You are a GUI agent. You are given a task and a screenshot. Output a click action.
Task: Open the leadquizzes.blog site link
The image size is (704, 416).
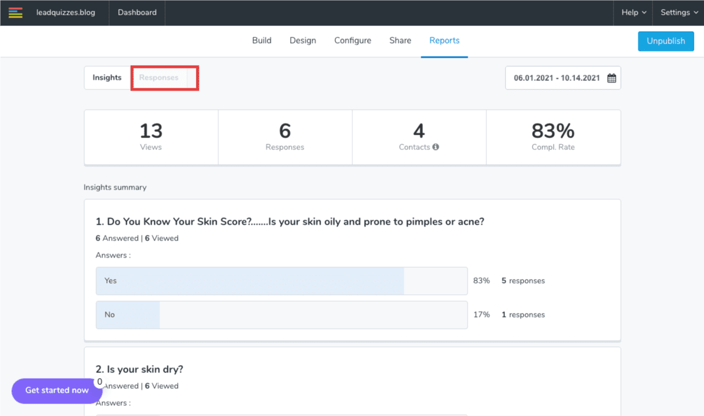(x=66, y=12)
